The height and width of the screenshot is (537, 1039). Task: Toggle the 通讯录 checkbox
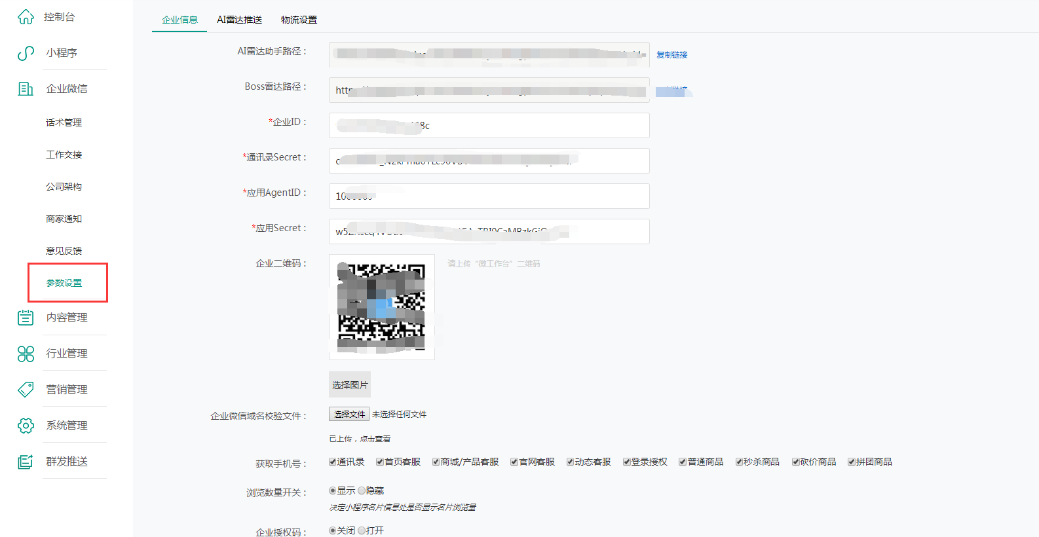click(x=333, y=462)
